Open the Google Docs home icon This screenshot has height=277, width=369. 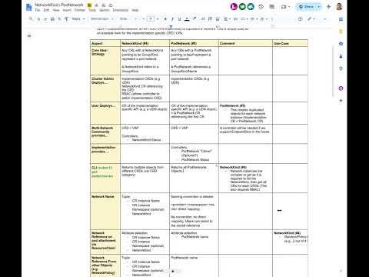(x=29, y=7)
